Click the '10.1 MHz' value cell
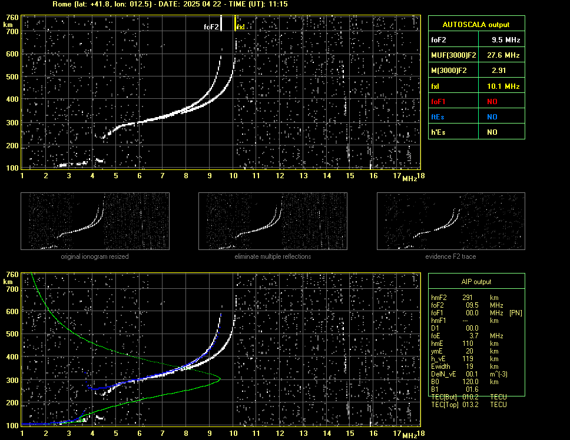570x440 pixels. (x=502, y=86)
